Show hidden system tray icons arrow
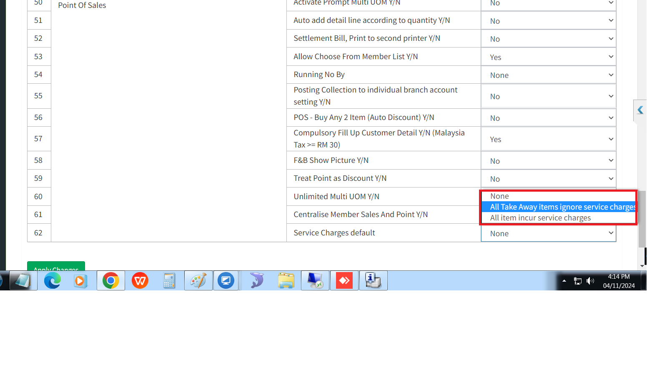 (x=564, y=281)
